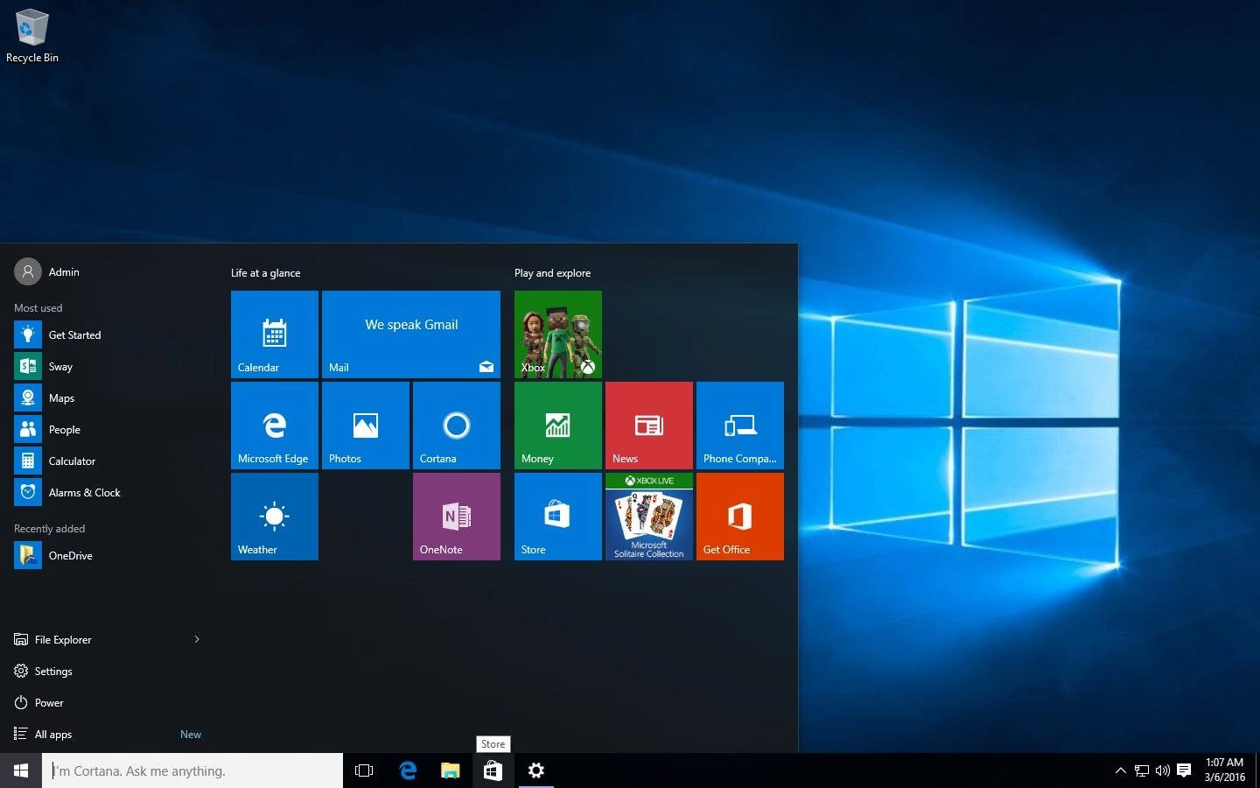Open the Get Office tile
Screen dimensions: 1260x788
coord(740,517)
